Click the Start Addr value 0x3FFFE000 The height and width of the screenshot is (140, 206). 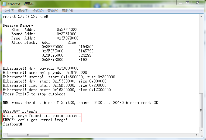[68, 30]
